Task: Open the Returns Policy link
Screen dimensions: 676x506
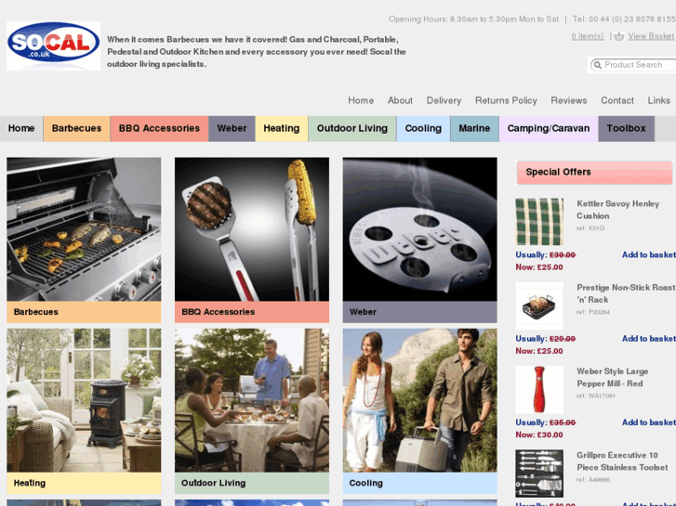Action: pyautogui.click(x=506, y=100)
